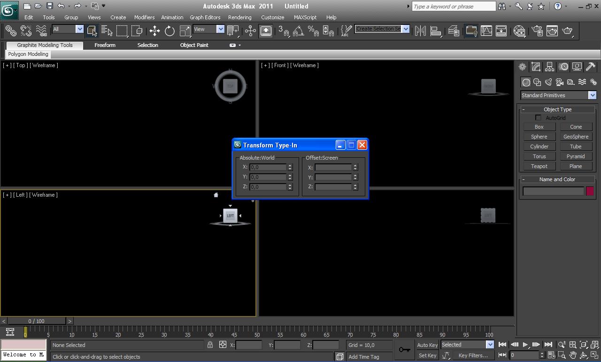This screenshot has width=601, height=362.
Task: Switch to the Hierarchy command panel
Action: [549, 67]
